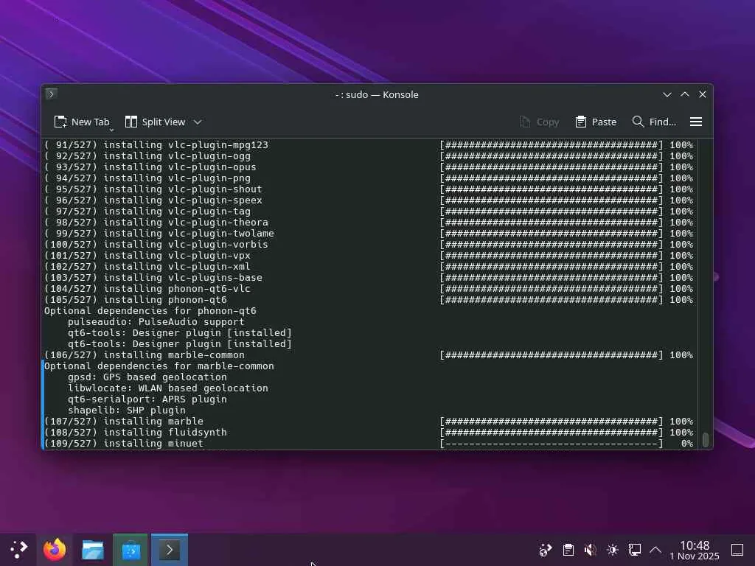Open the software store taskbar icon
This screenshot has height=566, width=755.
131,549
